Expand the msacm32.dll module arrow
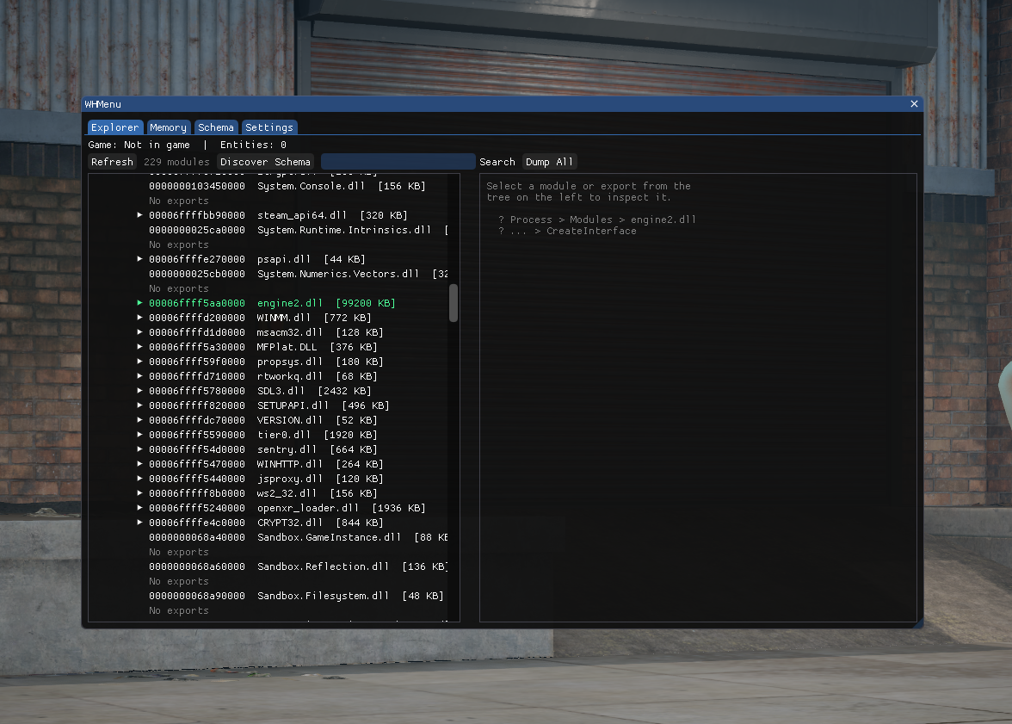 tap(140, 332)
